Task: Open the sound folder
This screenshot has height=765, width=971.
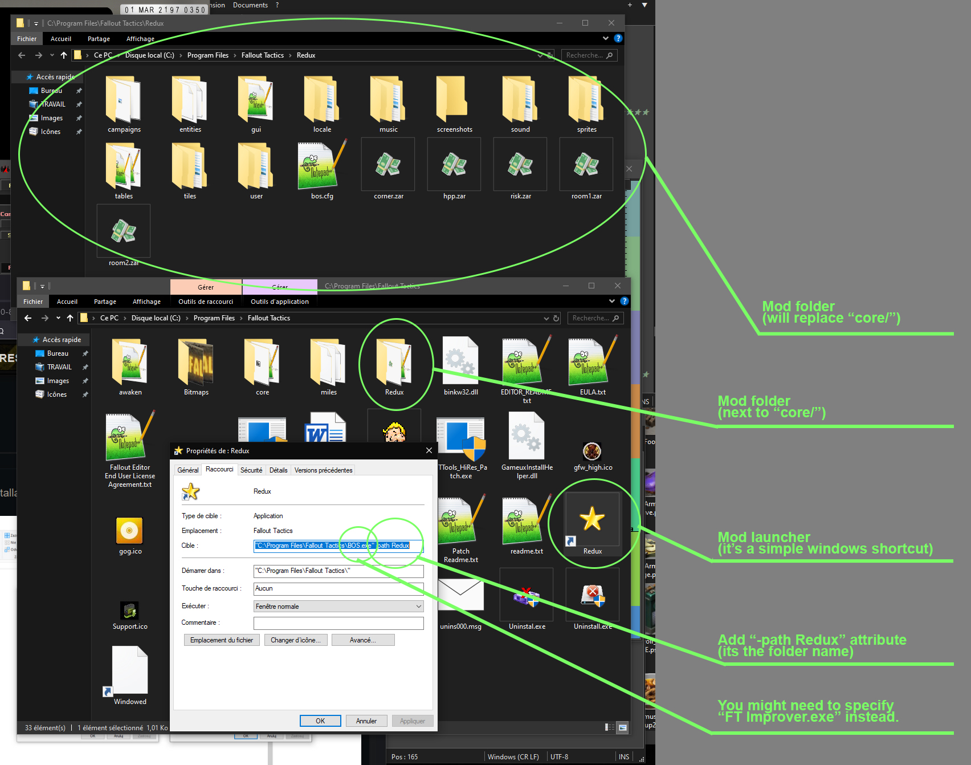Action: 520,104
